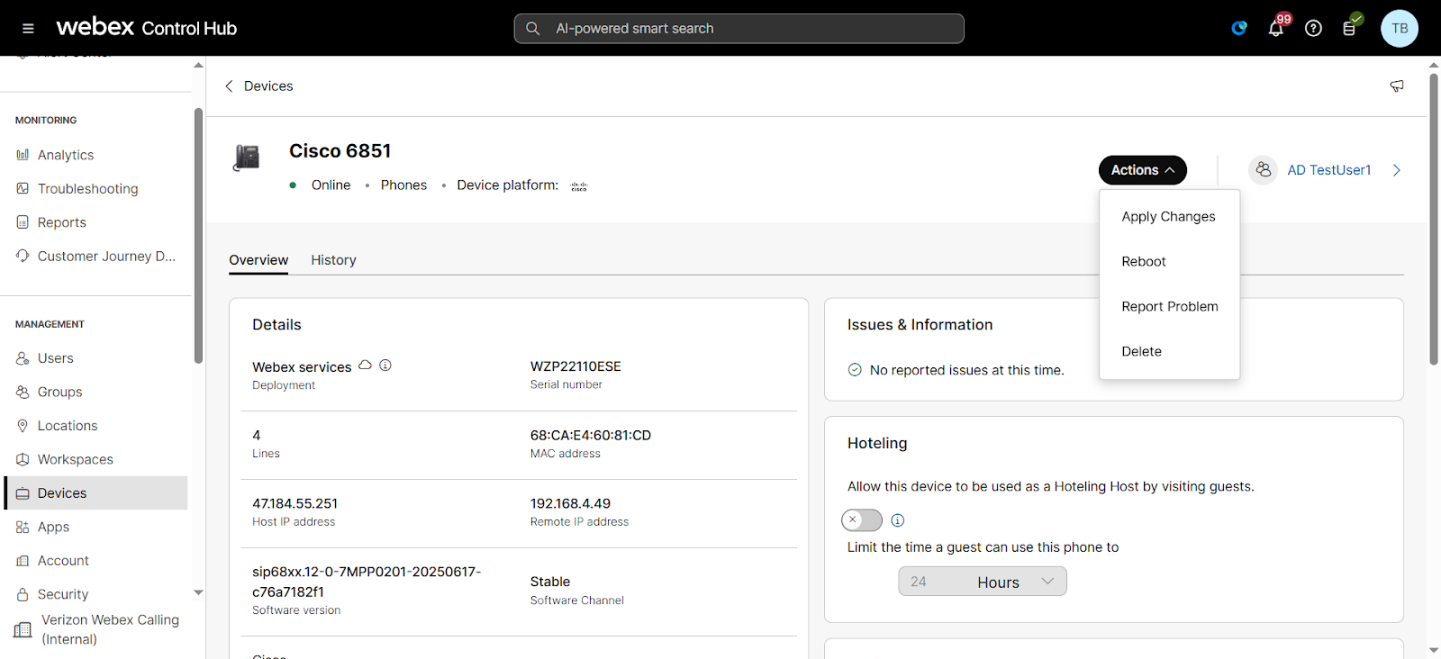The width and height of the screenshot is (1441, 659).
Task: Choose Delete from Actions menu
Action: coord(1169,352)
